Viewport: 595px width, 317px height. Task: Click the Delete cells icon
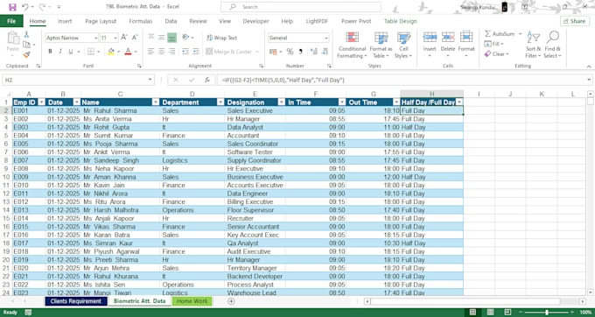[x=448, y=37]
